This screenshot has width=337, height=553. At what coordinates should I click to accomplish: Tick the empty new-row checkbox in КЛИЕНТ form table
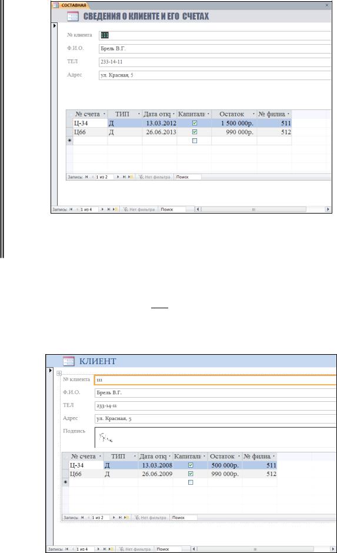click(191, 482)
